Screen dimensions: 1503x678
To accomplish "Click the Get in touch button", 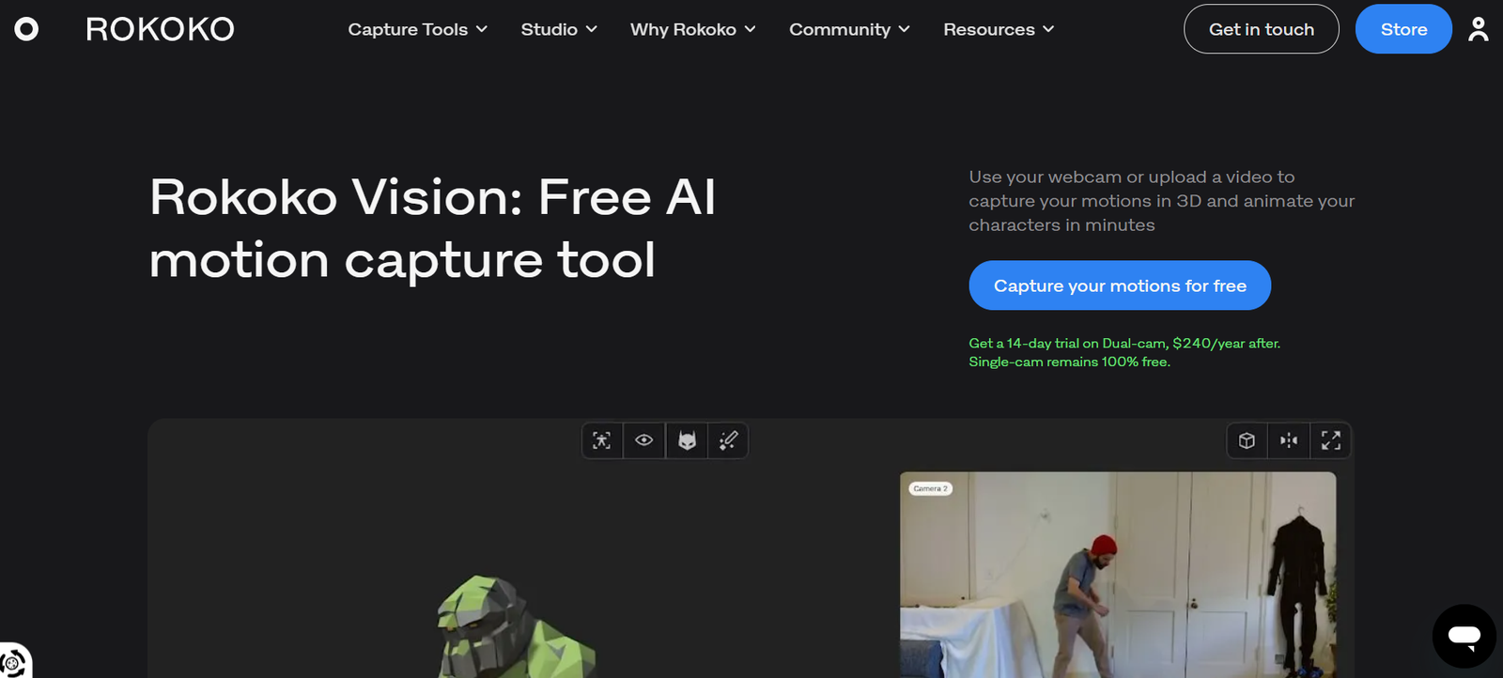I will 1261,29.
